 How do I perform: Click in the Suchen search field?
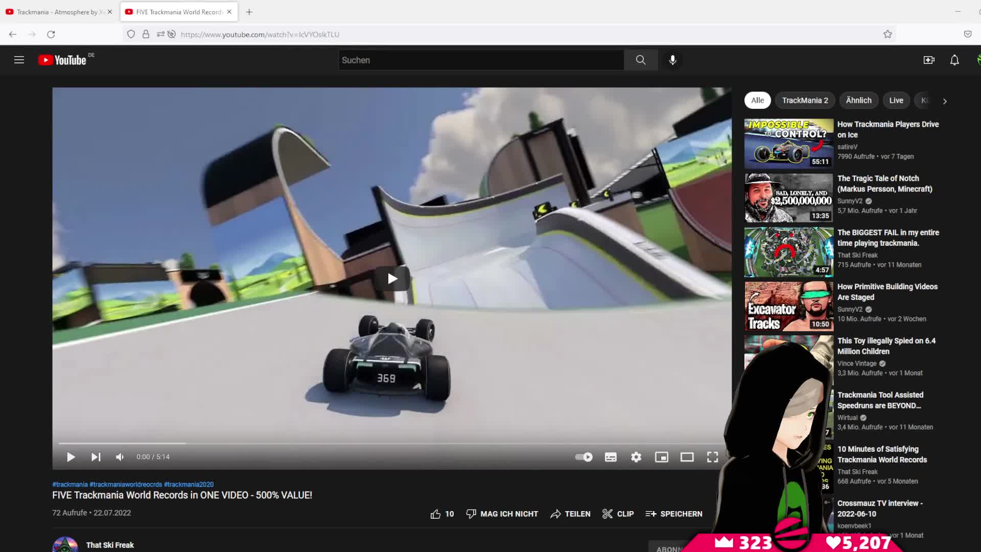481,60
